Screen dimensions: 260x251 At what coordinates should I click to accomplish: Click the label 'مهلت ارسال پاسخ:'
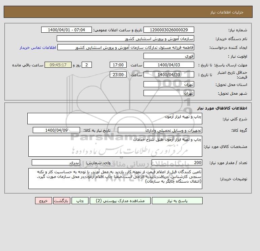[231, 65]
